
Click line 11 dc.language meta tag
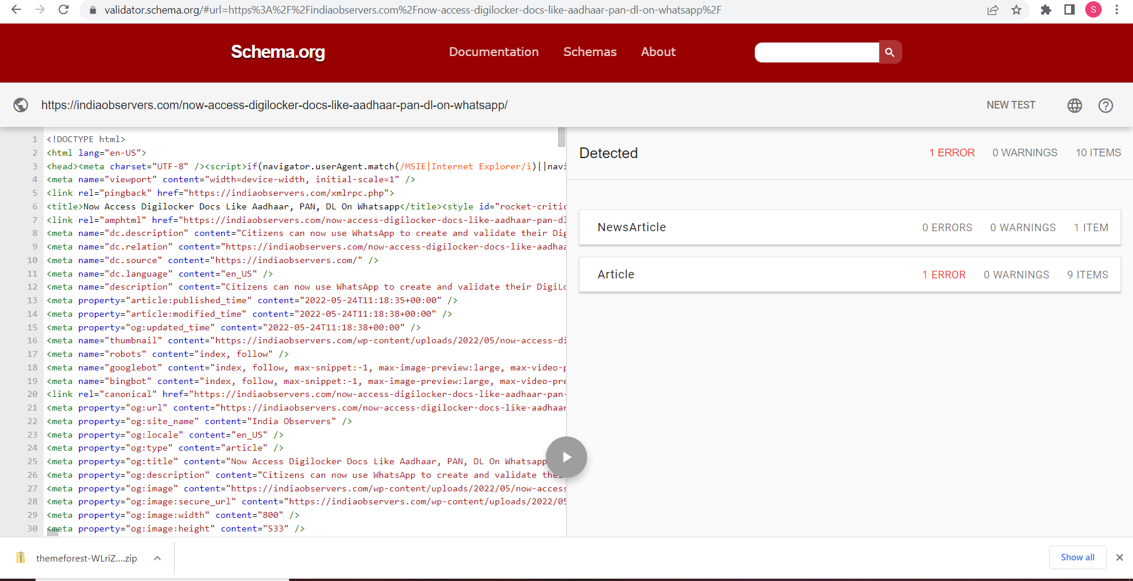coord(160,274)
